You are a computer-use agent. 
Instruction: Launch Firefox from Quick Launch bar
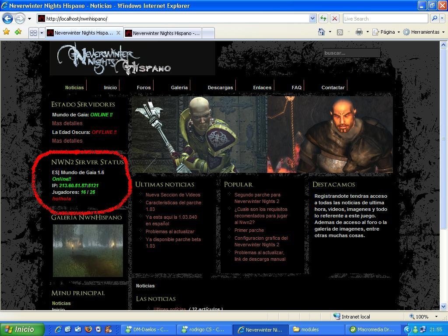coord(88,329)
